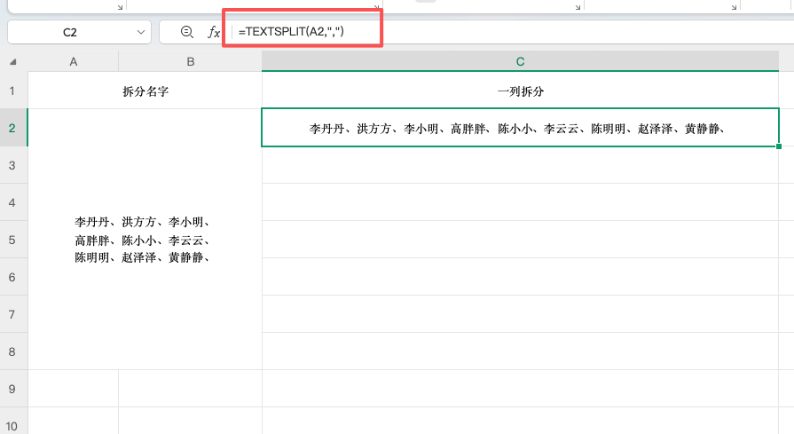The width and height of the screenshot is (794, 434).
Task: Select row 3 header
Action: [x=13, y=165]
